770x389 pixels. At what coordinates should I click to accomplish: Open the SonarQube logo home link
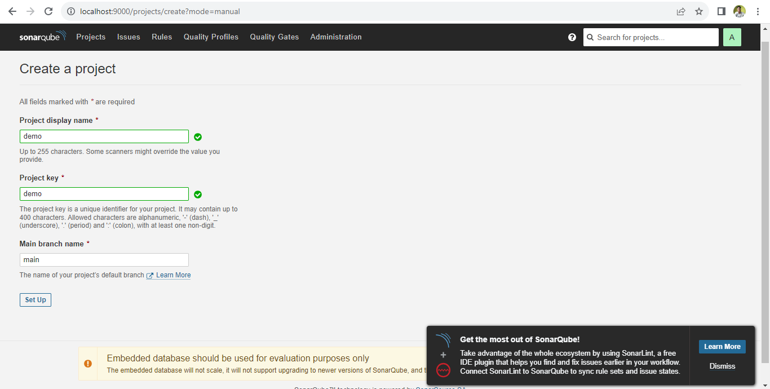pyautogui.click(x=43, y=37)
